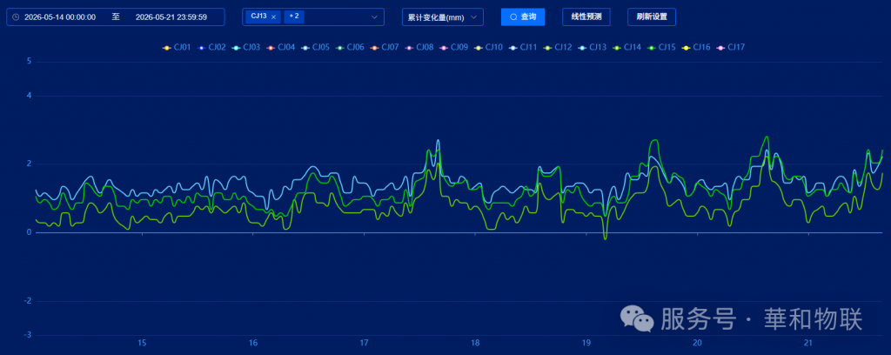Viewport: 891px width, 355px height.
Task: Toggle CJ09 series in the legend
Action: click(453, 47)
